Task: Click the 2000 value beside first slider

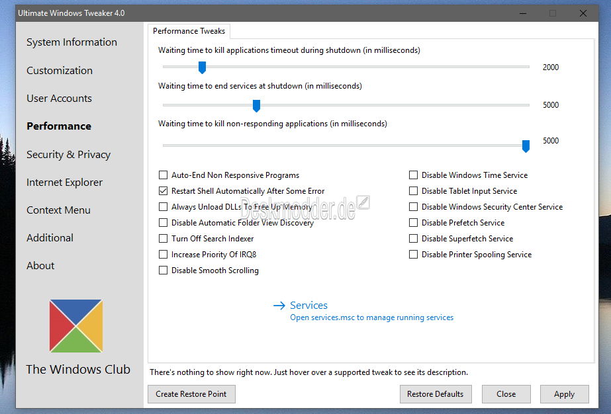Action: point(551,67)
